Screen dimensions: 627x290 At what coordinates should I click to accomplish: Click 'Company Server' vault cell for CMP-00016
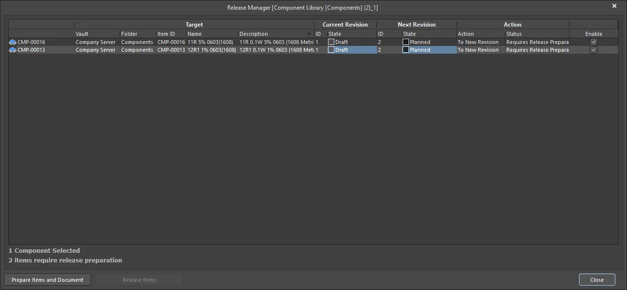coord(95,42)
